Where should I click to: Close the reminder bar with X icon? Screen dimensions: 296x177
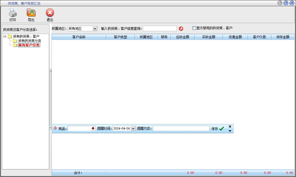pyautogui.click(x=230, y=127)
